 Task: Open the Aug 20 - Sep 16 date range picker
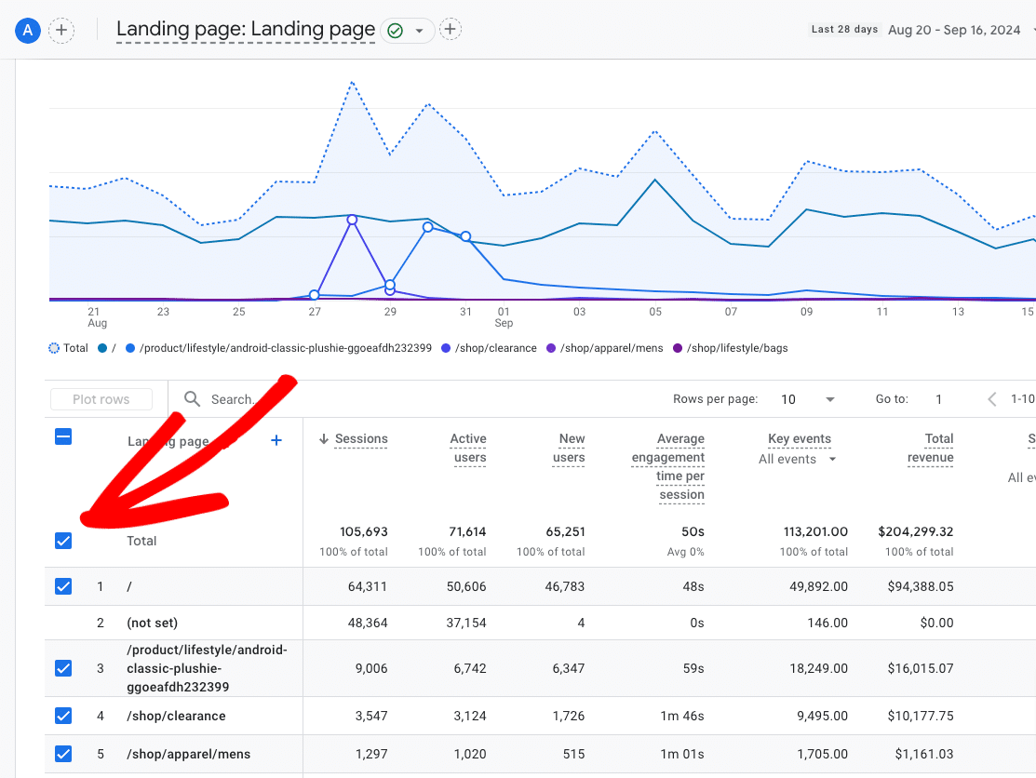954,29
